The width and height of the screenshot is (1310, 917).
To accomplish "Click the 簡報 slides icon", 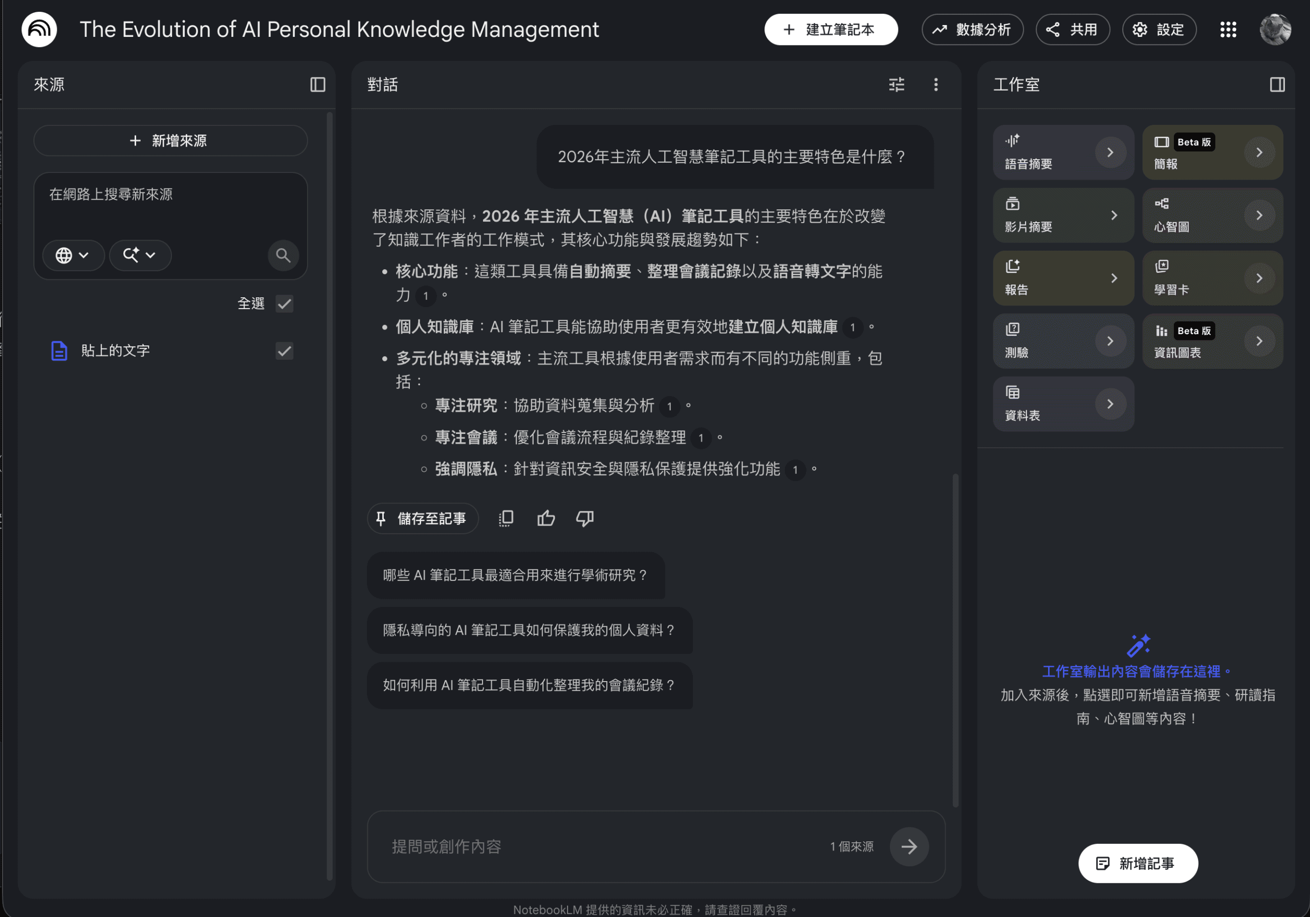I will click(x=1161, y=142).
